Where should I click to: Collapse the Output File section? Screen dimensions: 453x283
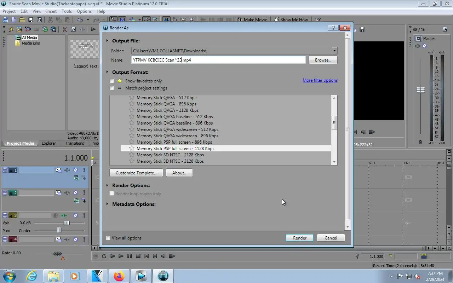pyautogui.click(x=107, y=41)
